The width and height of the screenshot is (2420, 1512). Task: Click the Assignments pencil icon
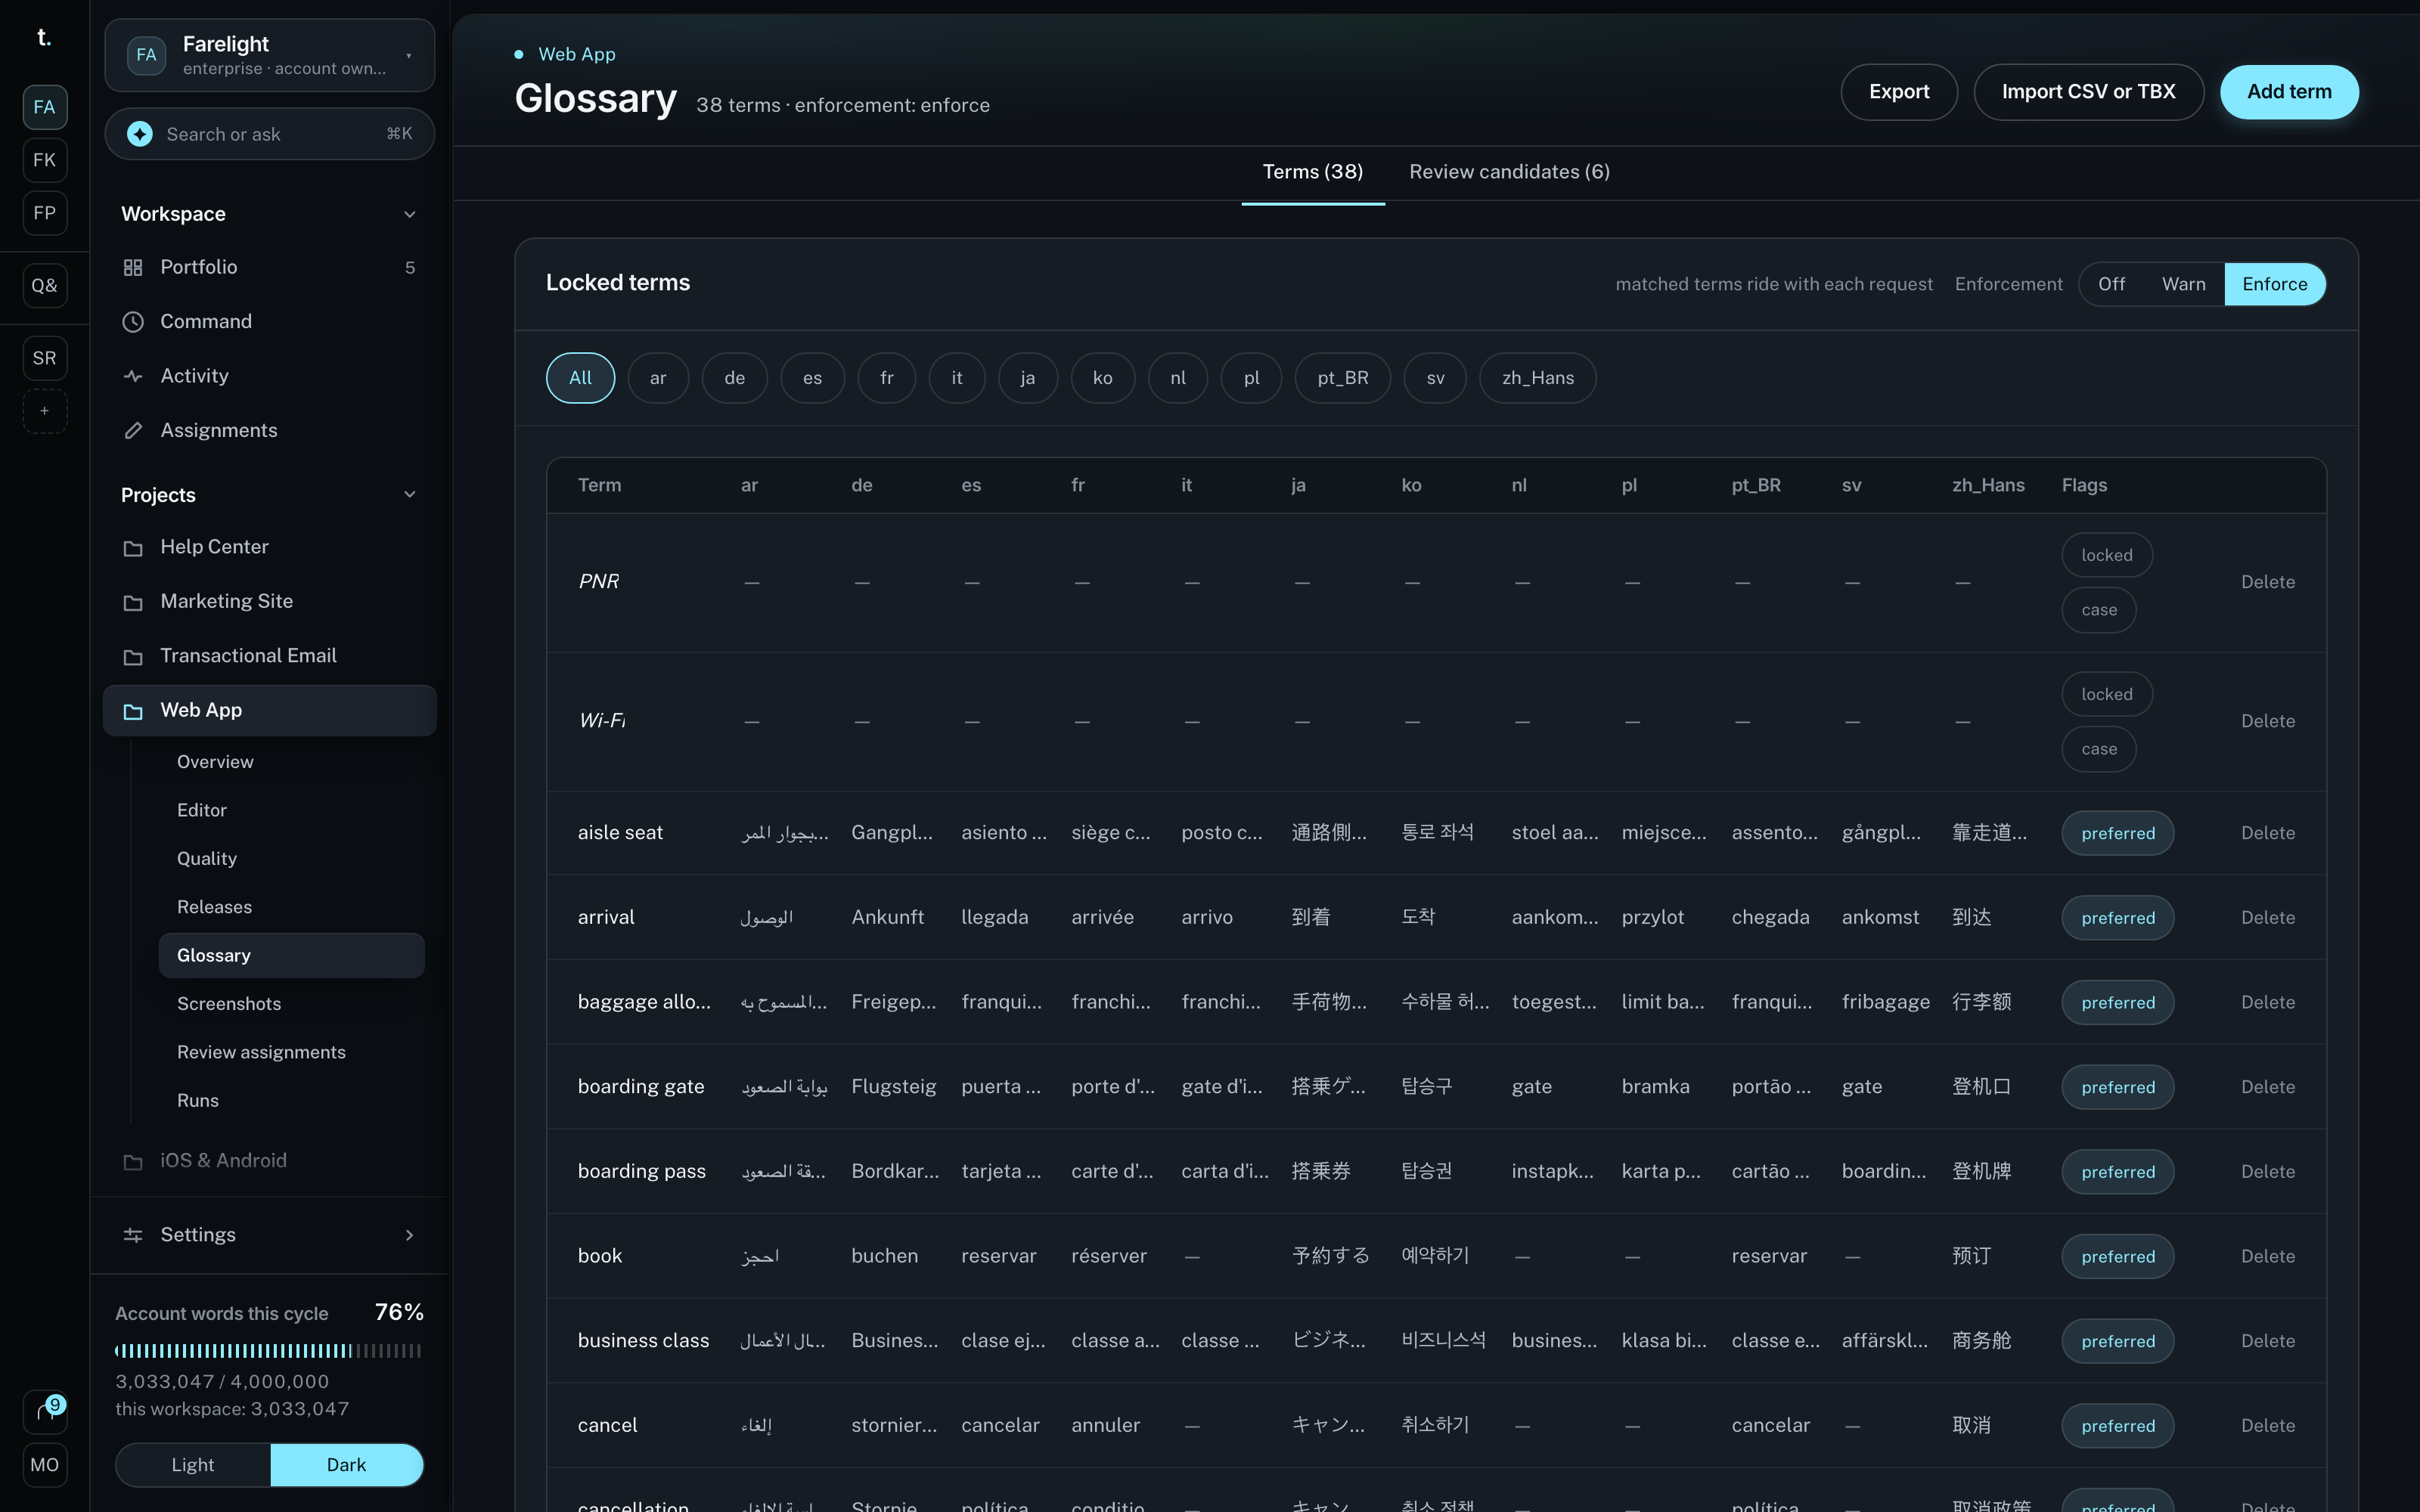133,431
